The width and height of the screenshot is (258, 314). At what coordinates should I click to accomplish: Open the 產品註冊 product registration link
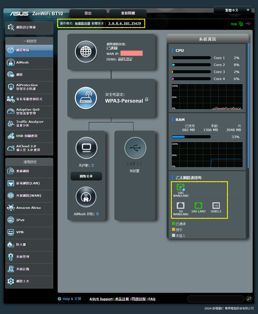tap(122, 299)
